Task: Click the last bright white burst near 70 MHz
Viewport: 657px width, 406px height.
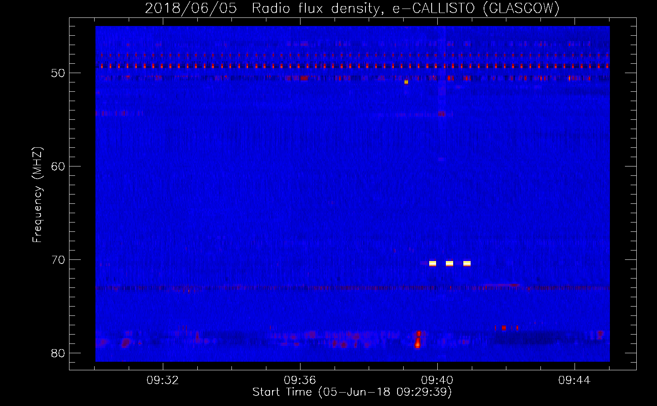Action: [467, 263]
